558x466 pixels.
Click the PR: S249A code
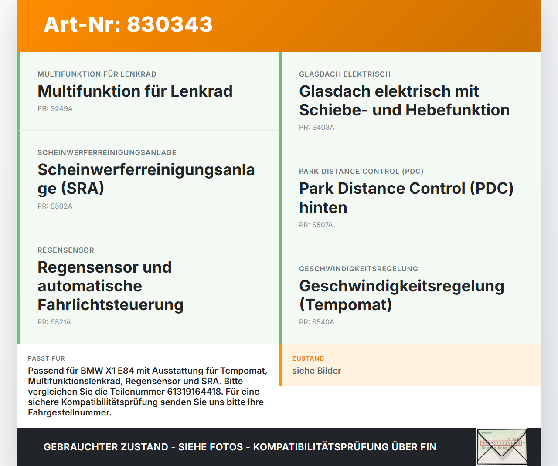point(55,109)
